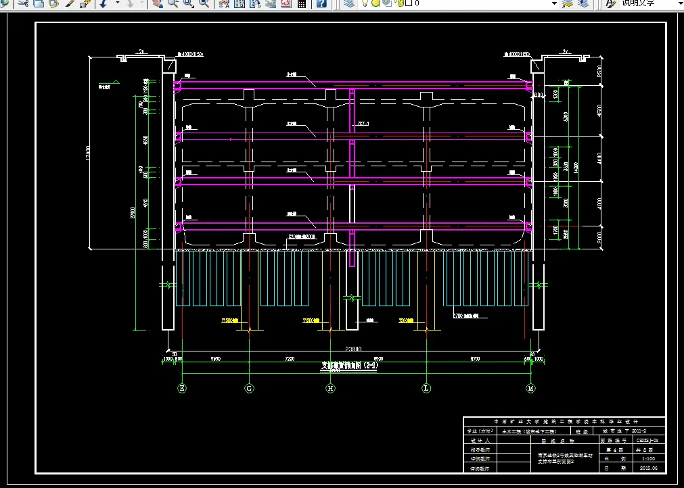
Task: Click the Copy clipboard icon
Action: pyautogui.click(x=39, y=3)
